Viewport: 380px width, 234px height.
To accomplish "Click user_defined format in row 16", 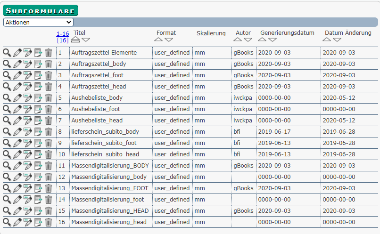I will click(x=172, y=222).
